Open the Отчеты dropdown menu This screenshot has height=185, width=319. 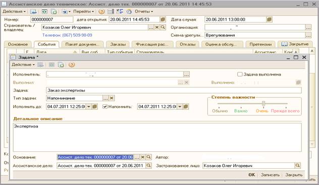pos(144,12)
